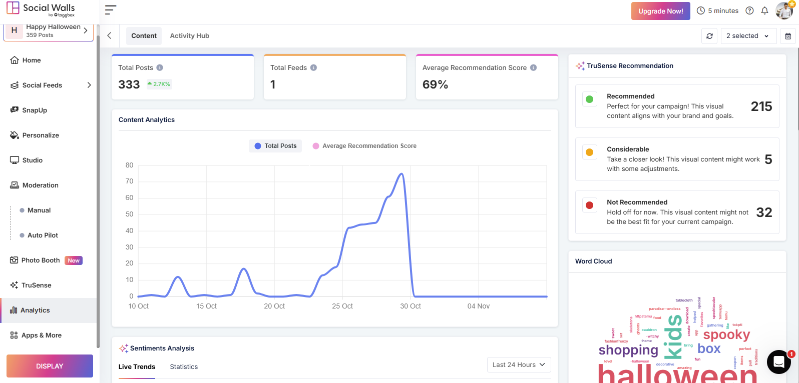Click info icon beside Average Recommendation Score
Image resolution: width=799 pixels, height=383 pixels.
click(x=533, y=67)
